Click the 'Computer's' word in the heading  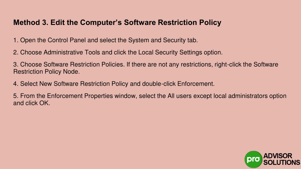(101, 22)
